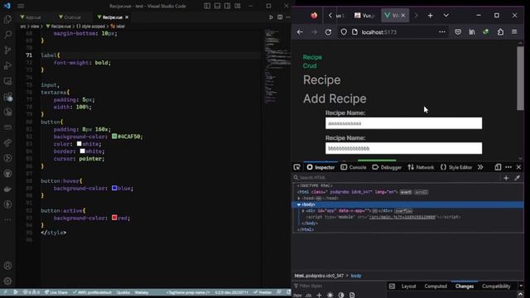Click the first Recipe Name input field
Viewport: 530px width, 298px height.
click(x=403, y=123)
